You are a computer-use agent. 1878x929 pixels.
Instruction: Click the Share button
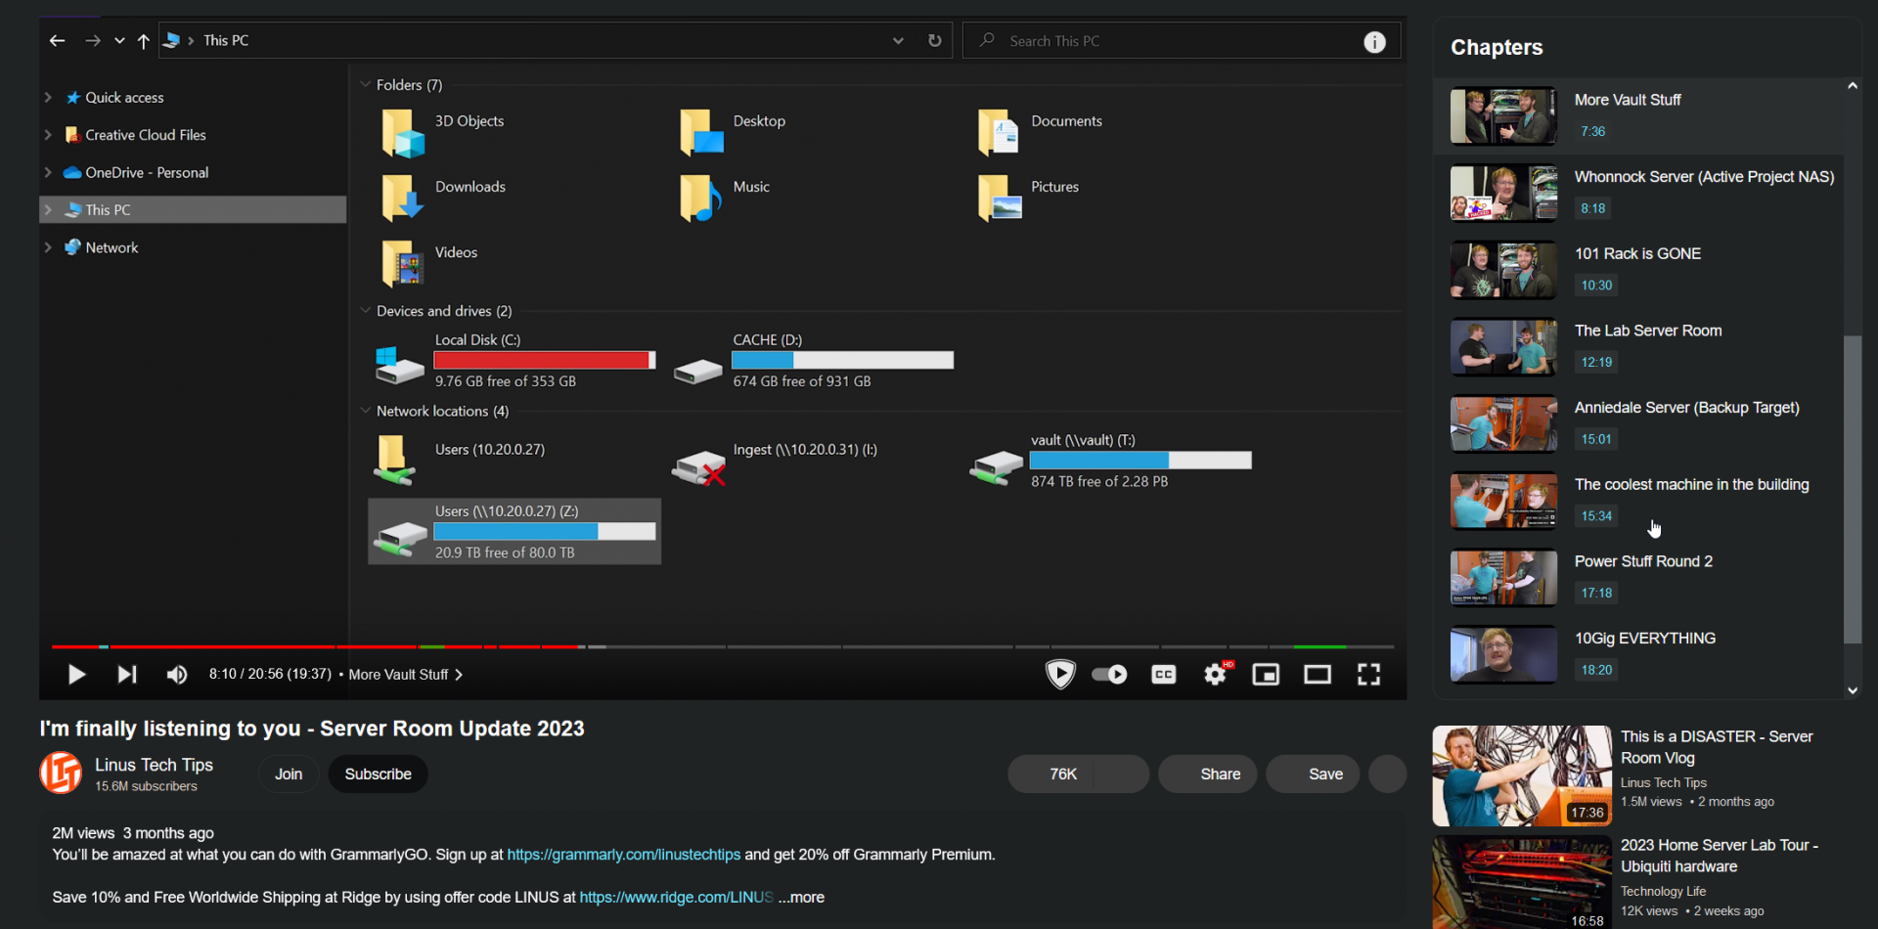tap(1207, 774)
